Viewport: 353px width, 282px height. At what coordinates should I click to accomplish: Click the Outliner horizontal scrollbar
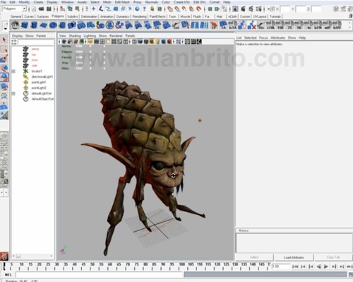pyautogui.click(x=32, y=256)
